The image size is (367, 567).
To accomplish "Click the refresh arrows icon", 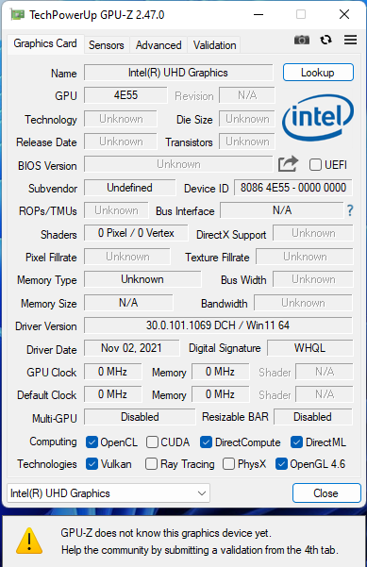I will (325, 40).
